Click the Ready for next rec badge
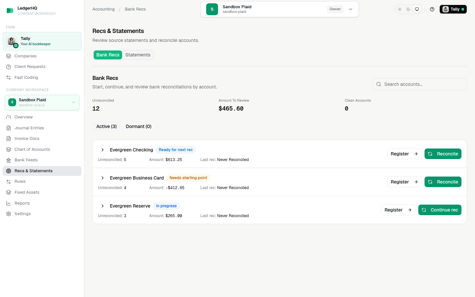Screen dimensions: 475x297 (175, 150)
